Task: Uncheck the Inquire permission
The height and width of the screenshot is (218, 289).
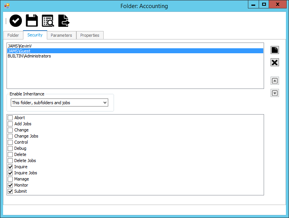Action: pos(10,167)
